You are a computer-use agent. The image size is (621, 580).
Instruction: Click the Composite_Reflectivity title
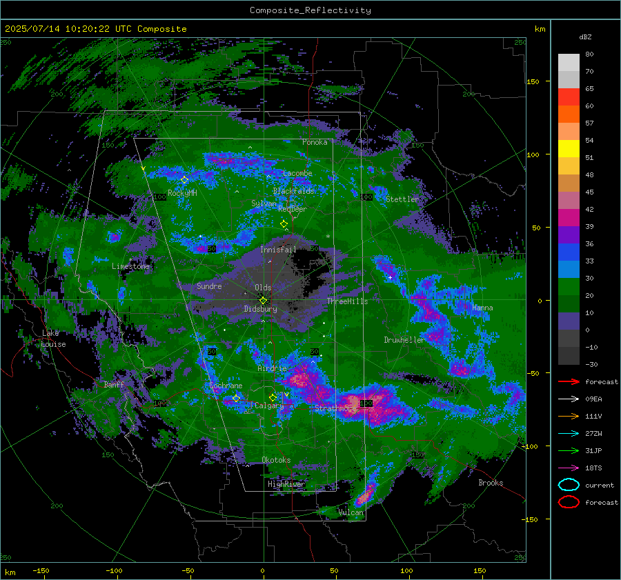[310, 10]
